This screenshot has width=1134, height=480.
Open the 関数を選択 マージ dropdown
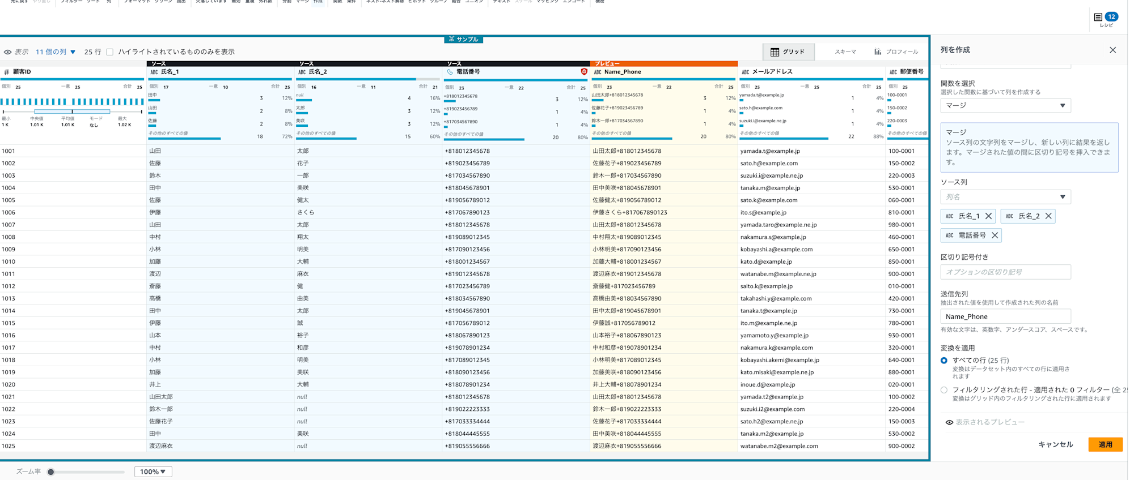pyautogui.click(x=1005, y=105)
